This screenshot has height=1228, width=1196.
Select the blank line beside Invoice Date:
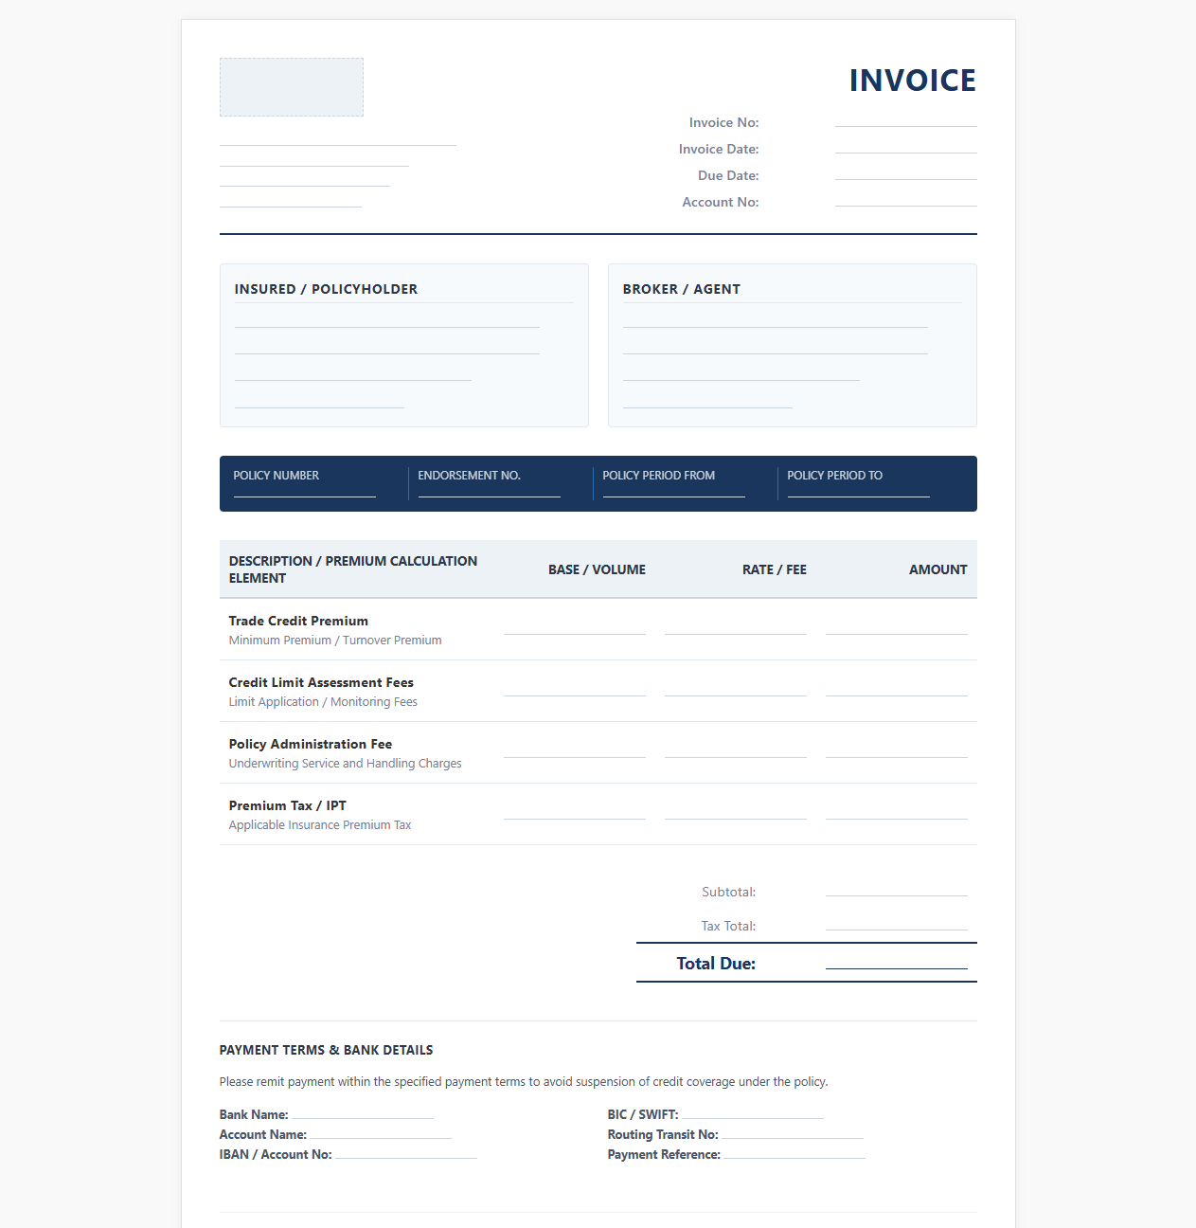(x=906, y=148)
